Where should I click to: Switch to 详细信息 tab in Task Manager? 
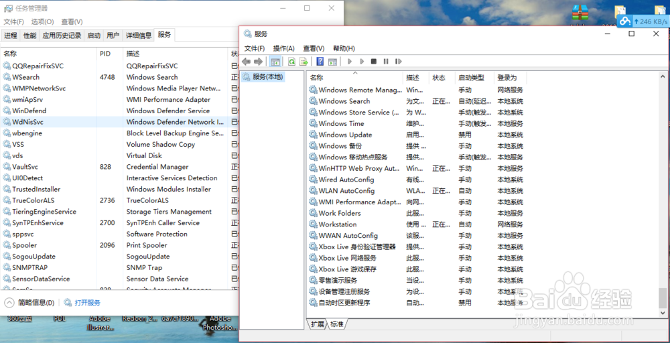pyautogui.click(x=139, y=36)
